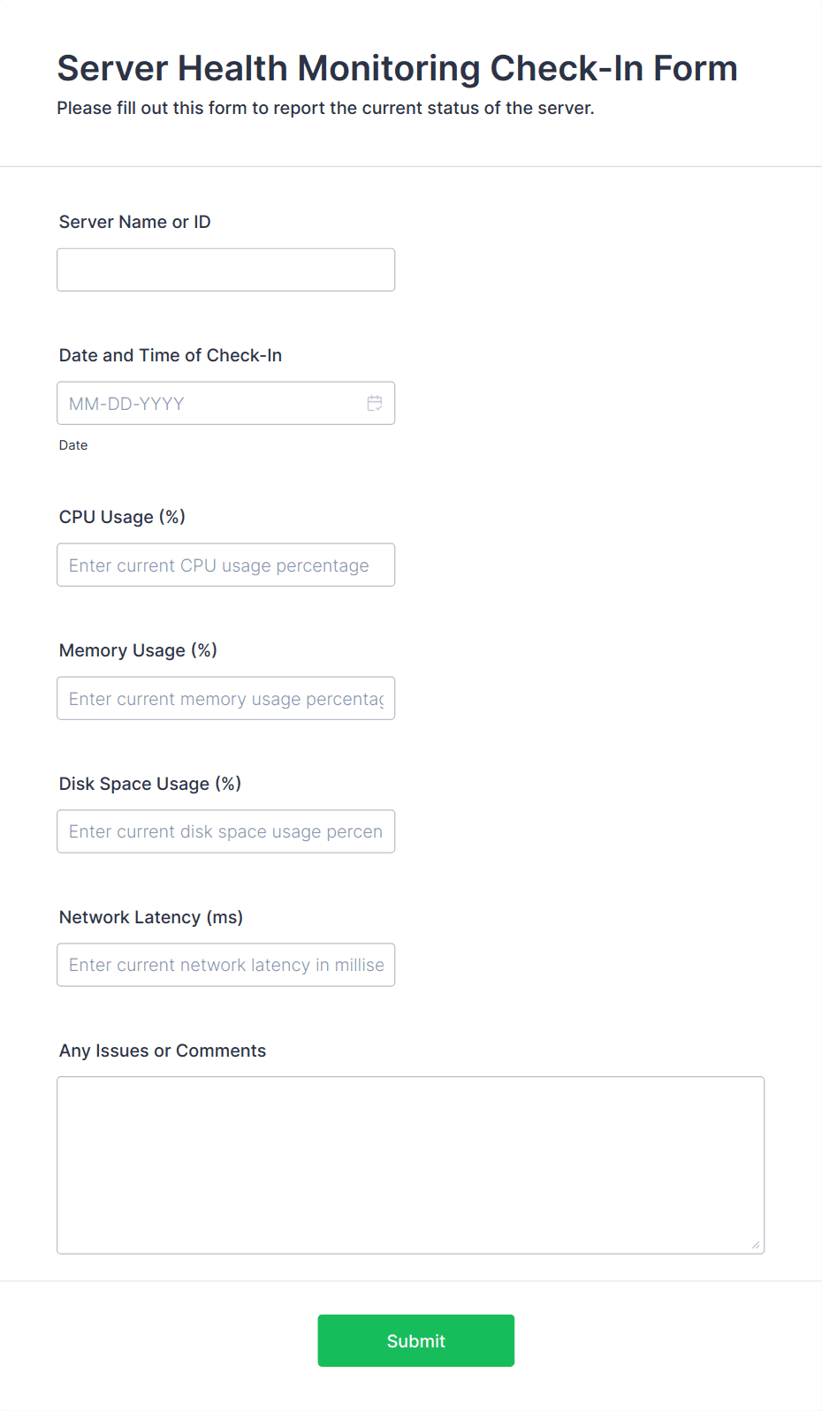Click the small 'Date' sublabel under date field
This screenshot has width=822, height=1411.
tap(73, 445)
